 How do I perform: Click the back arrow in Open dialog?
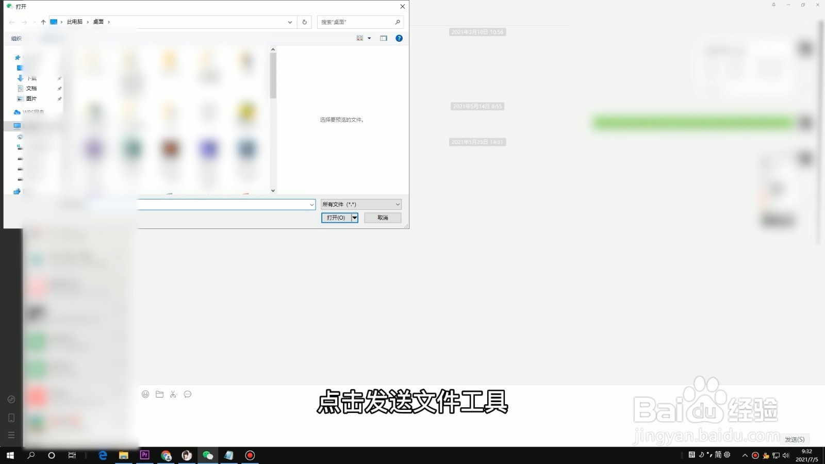(12, 22)
